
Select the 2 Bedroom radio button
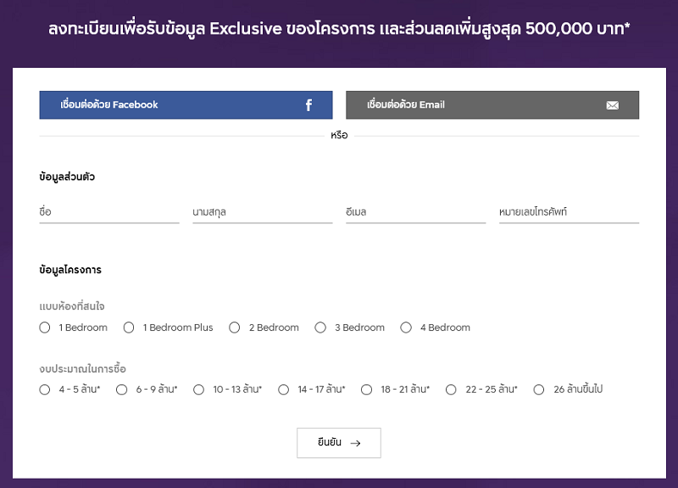[235, 328]
